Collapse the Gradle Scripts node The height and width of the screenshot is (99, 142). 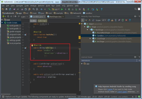click(2, 22)
